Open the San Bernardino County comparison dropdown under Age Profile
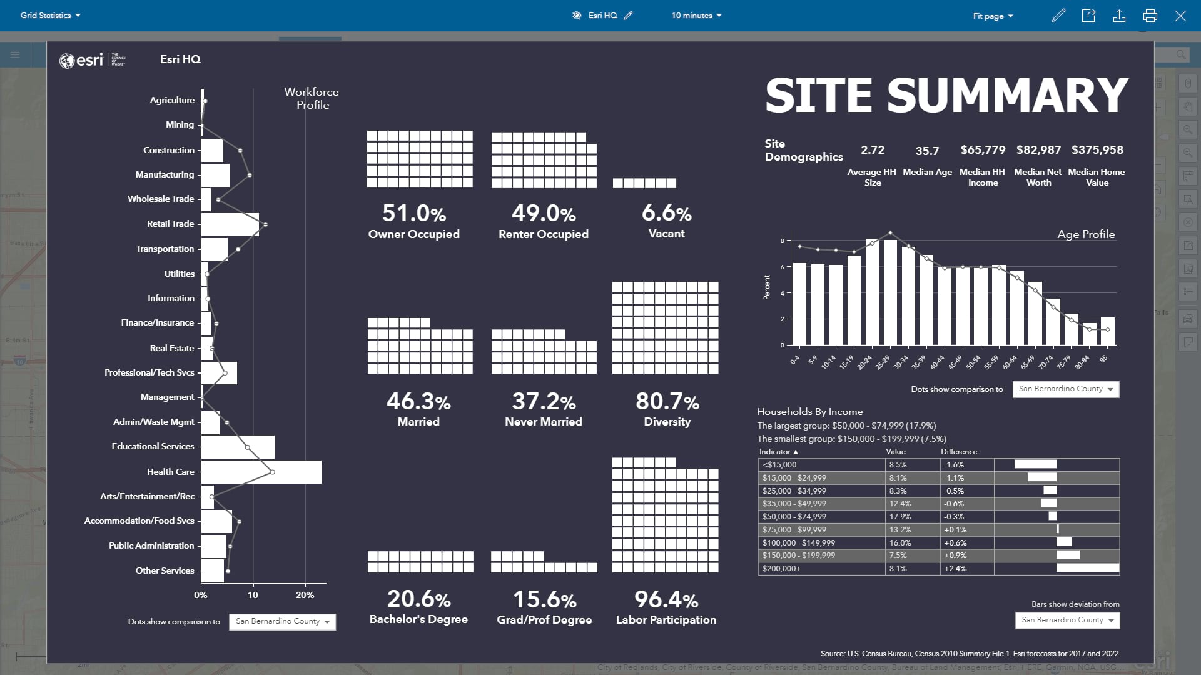 1065,389
